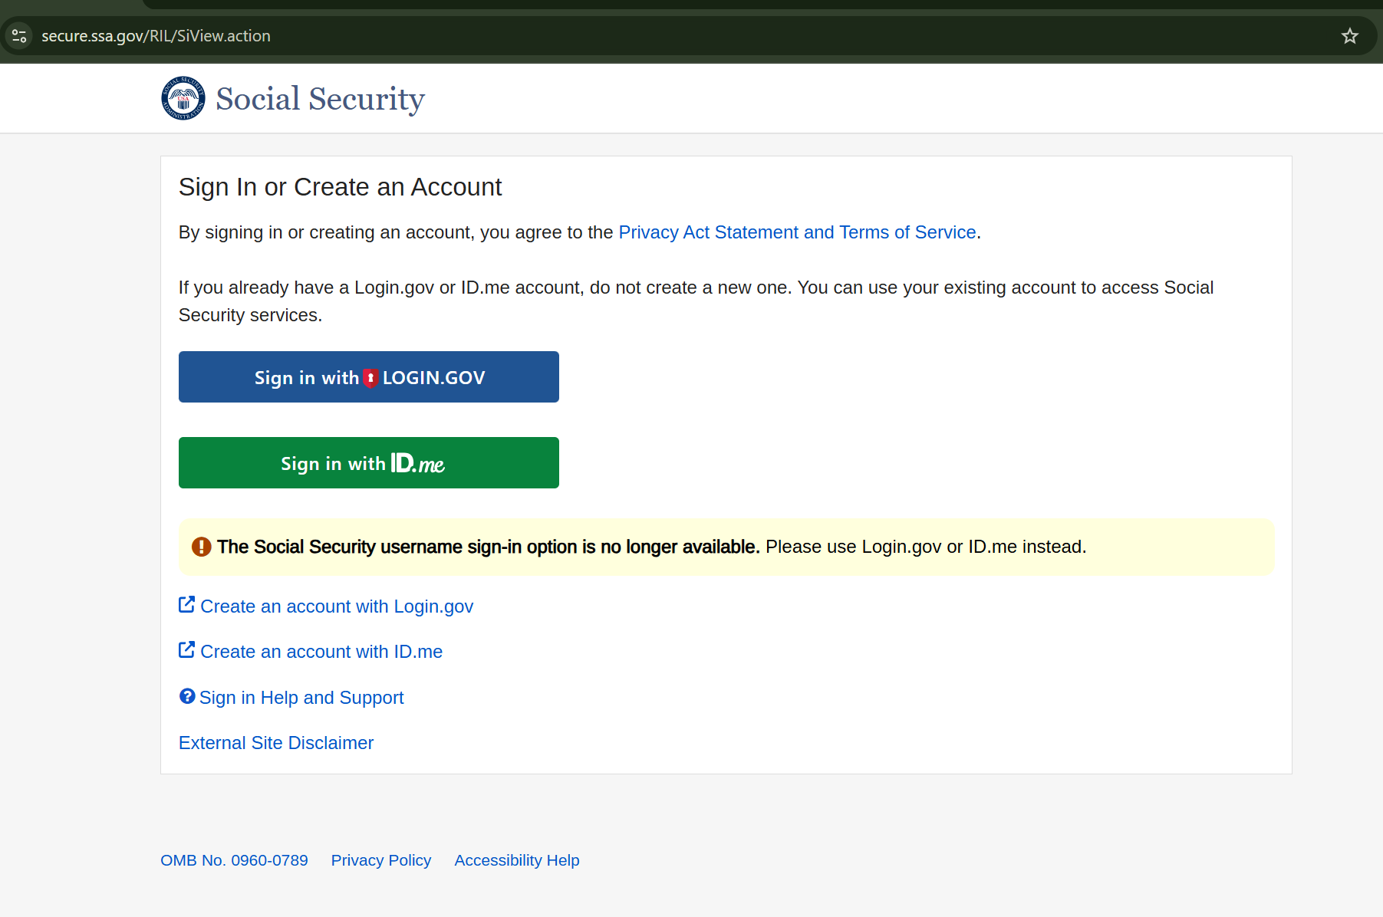Screen dimensions: 1383x917
Task: Click the Login.gov shield icon in button
Action: [370, 378]
